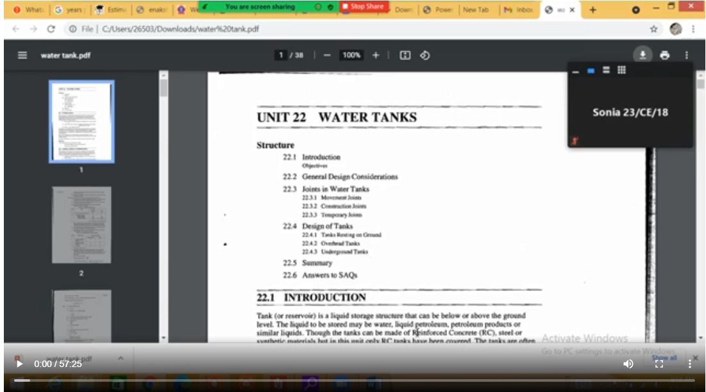
Task: Open Chrome menu three dots
Action: pyautogui.click(x=693, y=29)
